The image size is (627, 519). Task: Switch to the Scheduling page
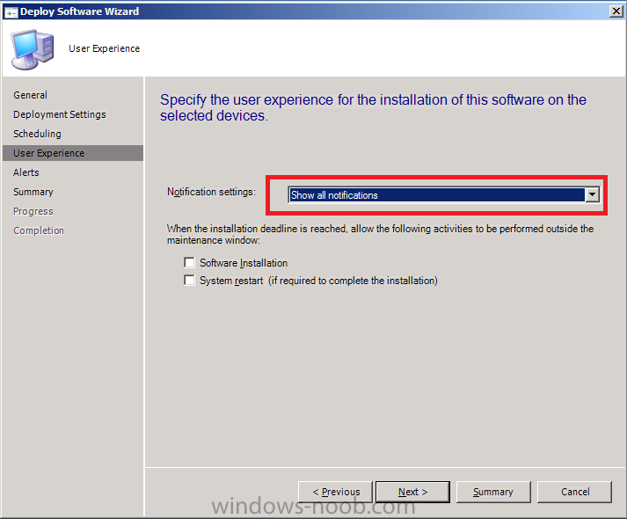[x=37, y=134]
